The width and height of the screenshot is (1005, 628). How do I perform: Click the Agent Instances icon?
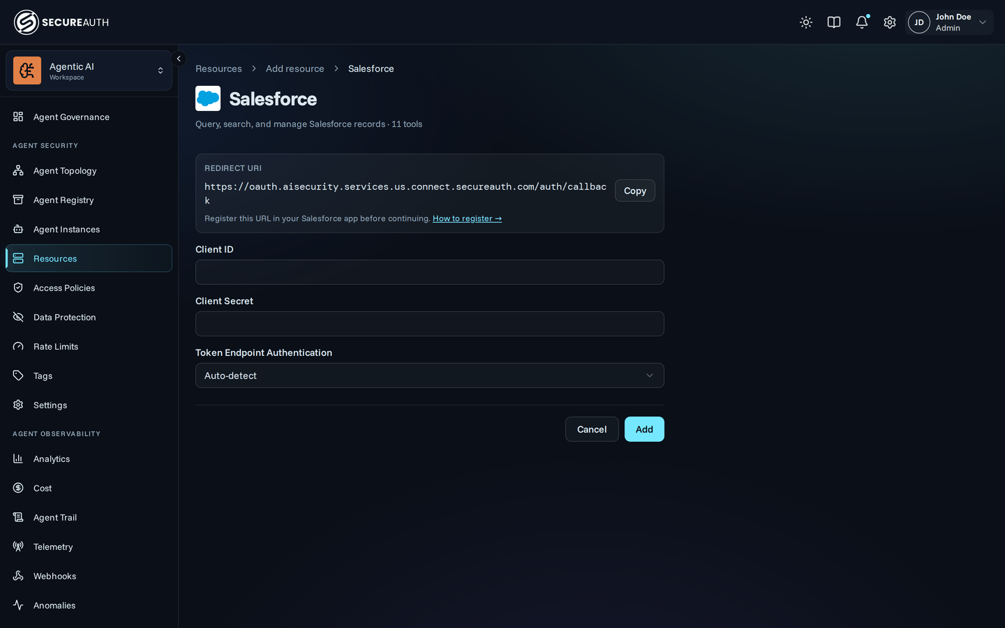(18, 229)
